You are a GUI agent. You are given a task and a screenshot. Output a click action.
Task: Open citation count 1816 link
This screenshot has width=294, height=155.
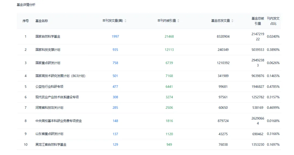coord(169,121)
